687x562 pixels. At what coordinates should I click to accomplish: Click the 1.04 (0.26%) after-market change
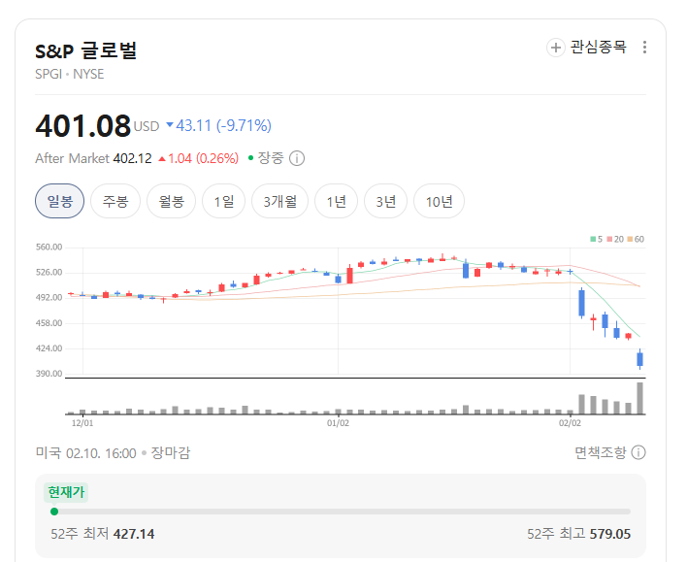click(x=199, y=158)
